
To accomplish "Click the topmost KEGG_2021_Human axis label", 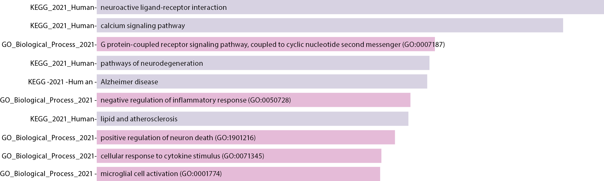I will coord(62,8).
